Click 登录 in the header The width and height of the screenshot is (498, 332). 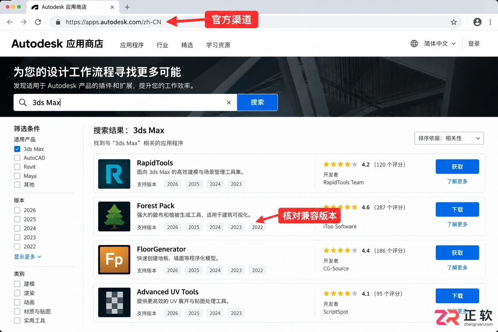(x=474, y=44)
